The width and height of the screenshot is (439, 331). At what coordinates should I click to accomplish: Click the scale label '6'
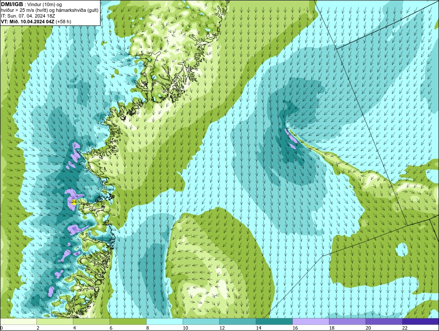point(111,328)
